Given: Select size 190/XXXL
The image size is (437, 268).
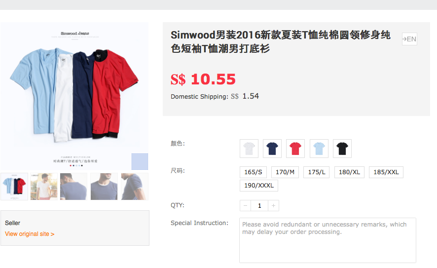Looking at the screenshot, I should [259, 186].
